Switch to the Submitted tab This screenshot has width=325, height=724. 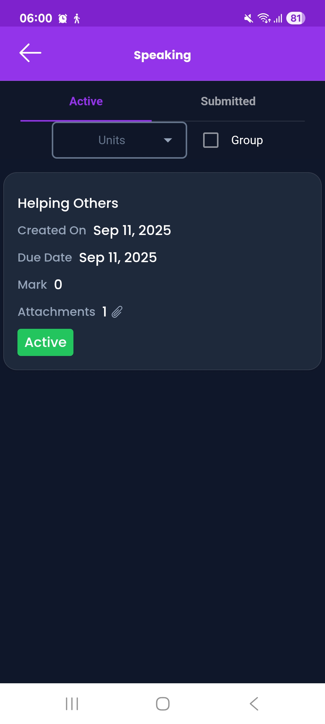(x=228, y=101)
